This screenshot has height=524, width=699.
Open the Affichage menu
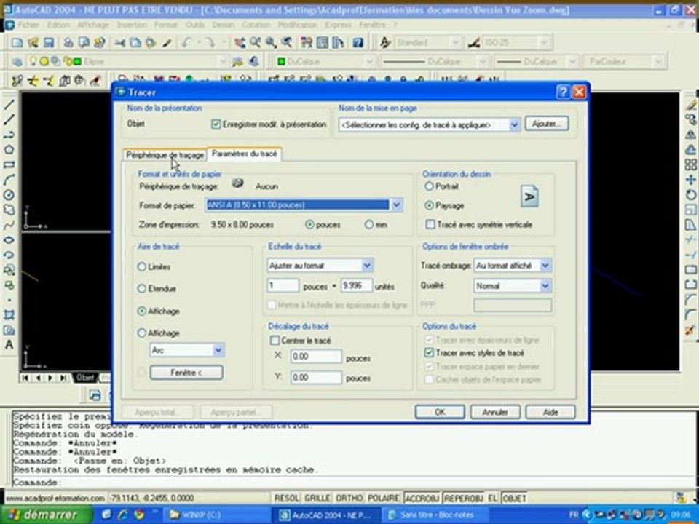(x=93, y=25)
